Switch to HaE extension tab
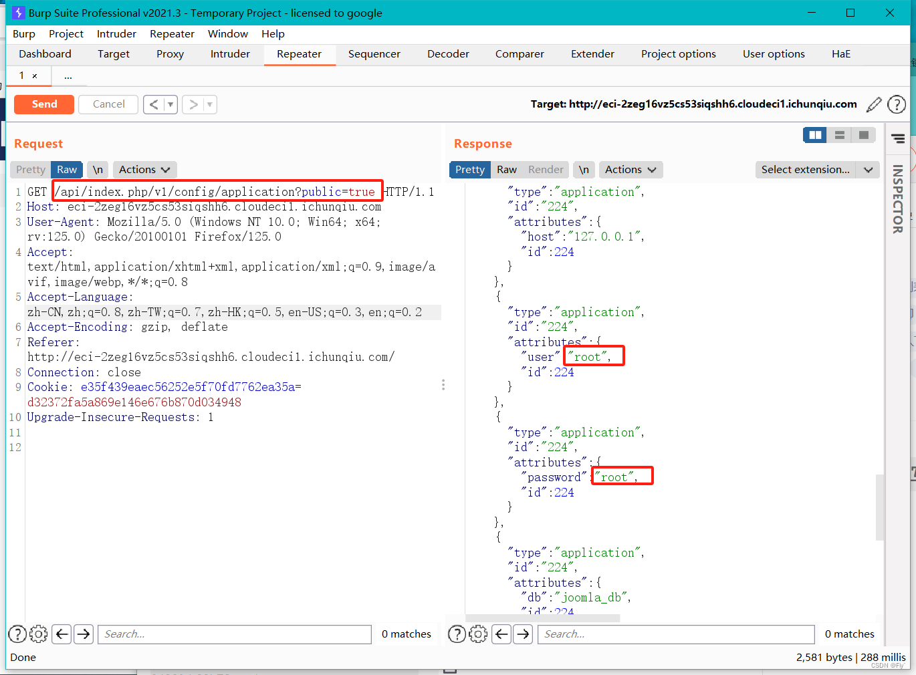The width and height of the screenshot is (916, 675). pos(841,54)
